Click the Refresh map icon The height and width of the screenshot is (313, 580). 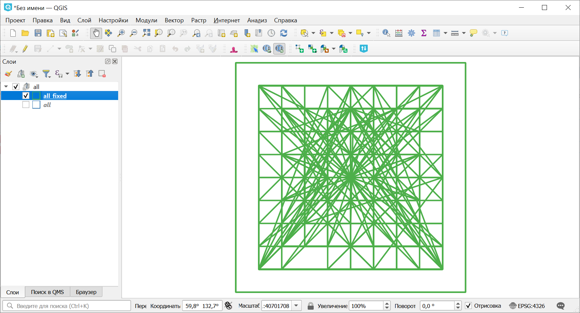(284, 33)
